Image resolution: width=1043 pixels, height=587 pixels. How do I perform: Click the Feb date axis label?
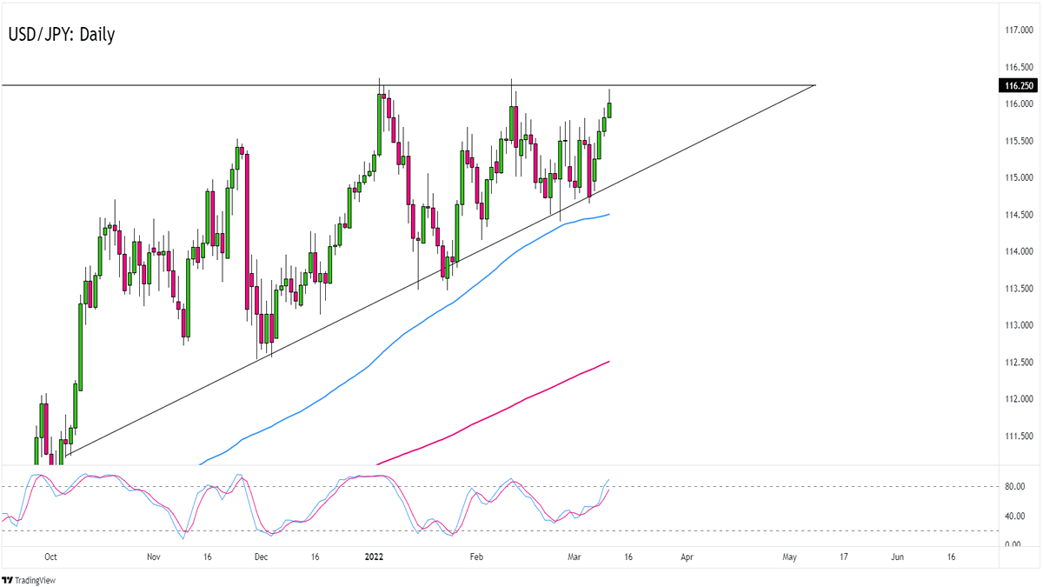(x=476, y=557)
